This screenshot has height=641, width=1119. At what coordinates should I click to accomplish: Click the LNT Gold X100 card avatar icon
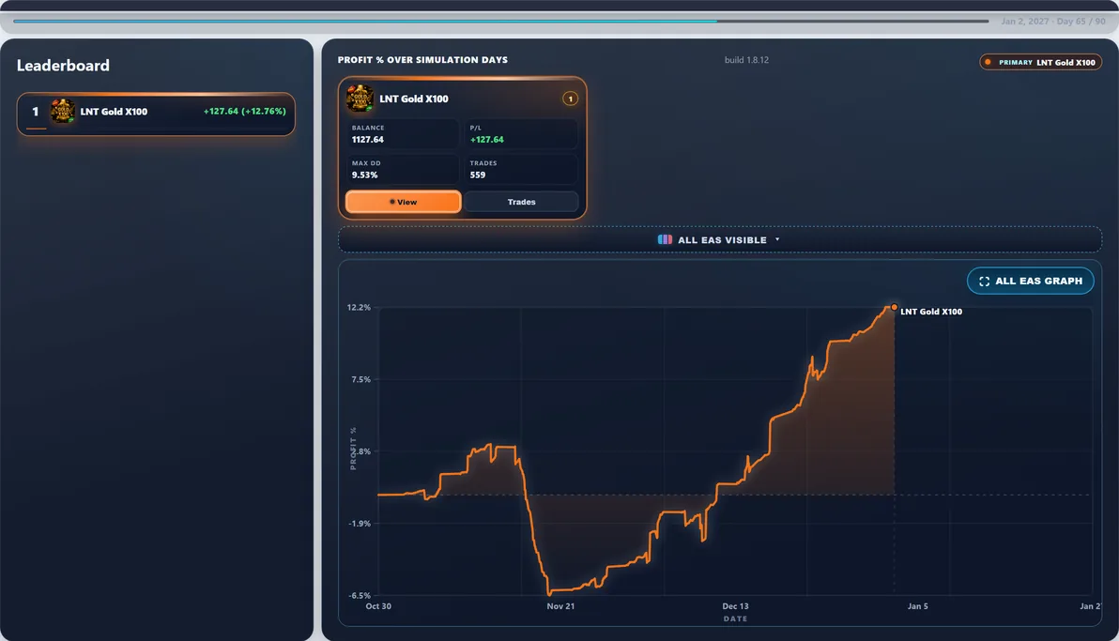(360, 99)
